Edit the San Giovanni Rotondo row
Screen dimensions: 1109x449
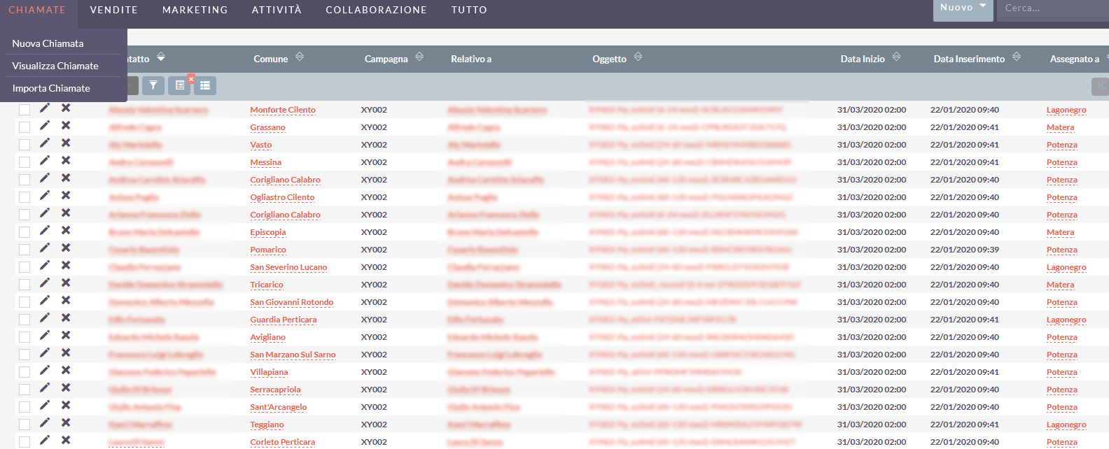pos(45,300)
